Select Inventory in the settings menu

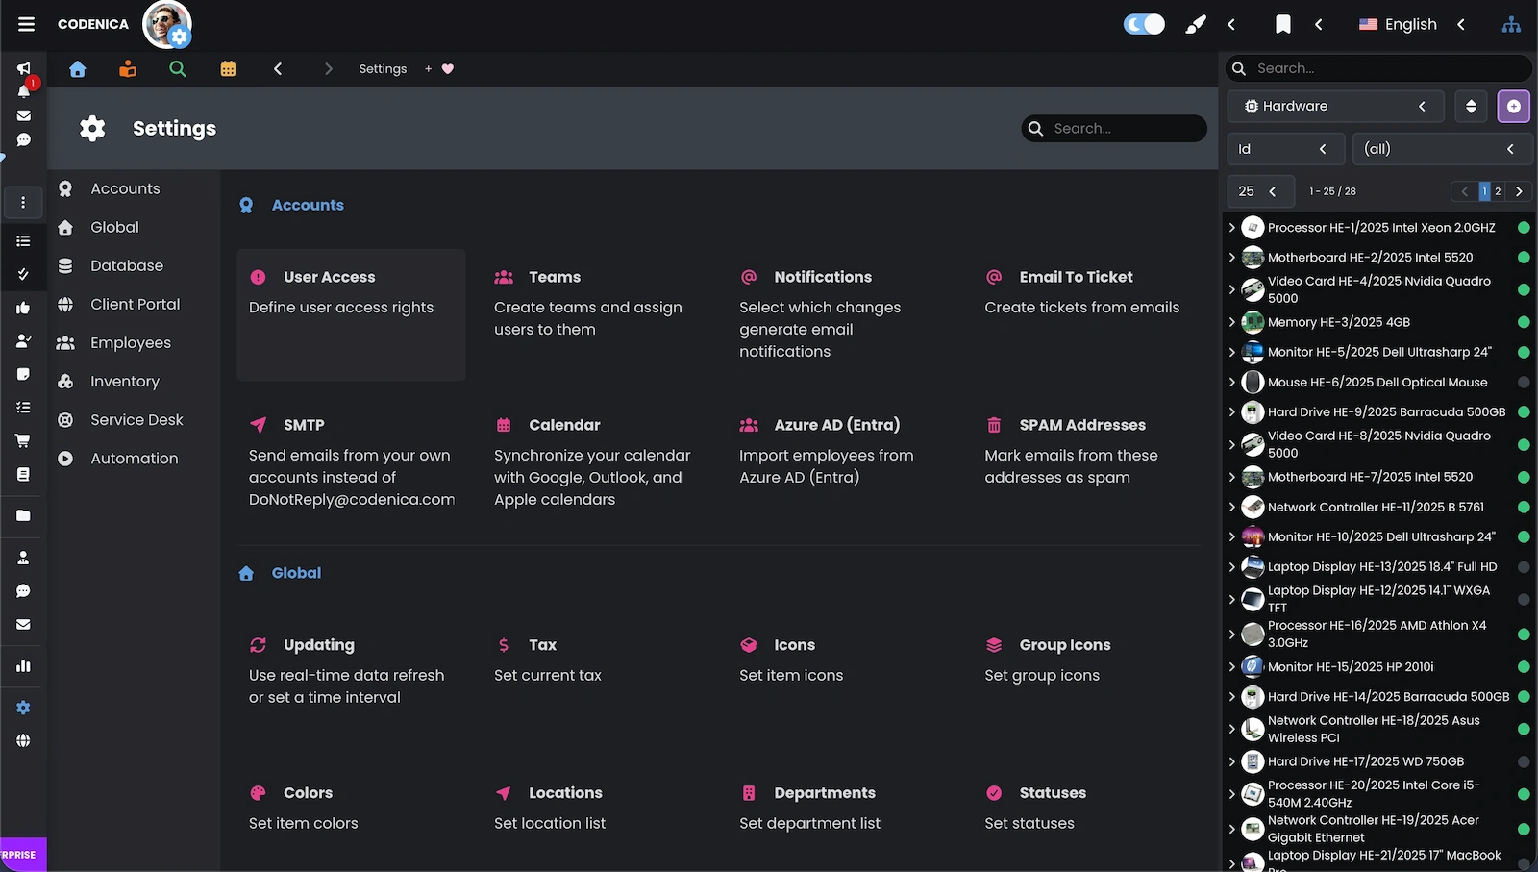point(126,381)
